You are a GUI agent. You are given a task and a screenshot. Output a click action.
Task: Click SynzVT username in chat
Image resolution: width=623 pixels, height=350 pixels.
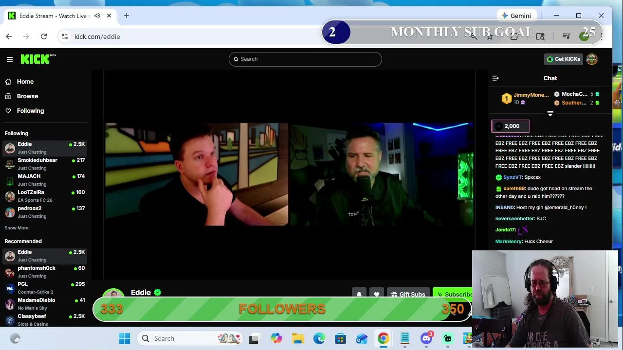(x=513, y=177)
